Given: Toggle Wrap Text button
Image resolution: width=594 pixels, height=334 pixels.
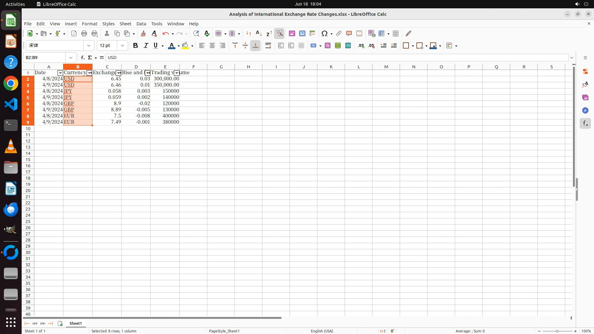Looking at the screenshot, I should click(x=268, y=46).
